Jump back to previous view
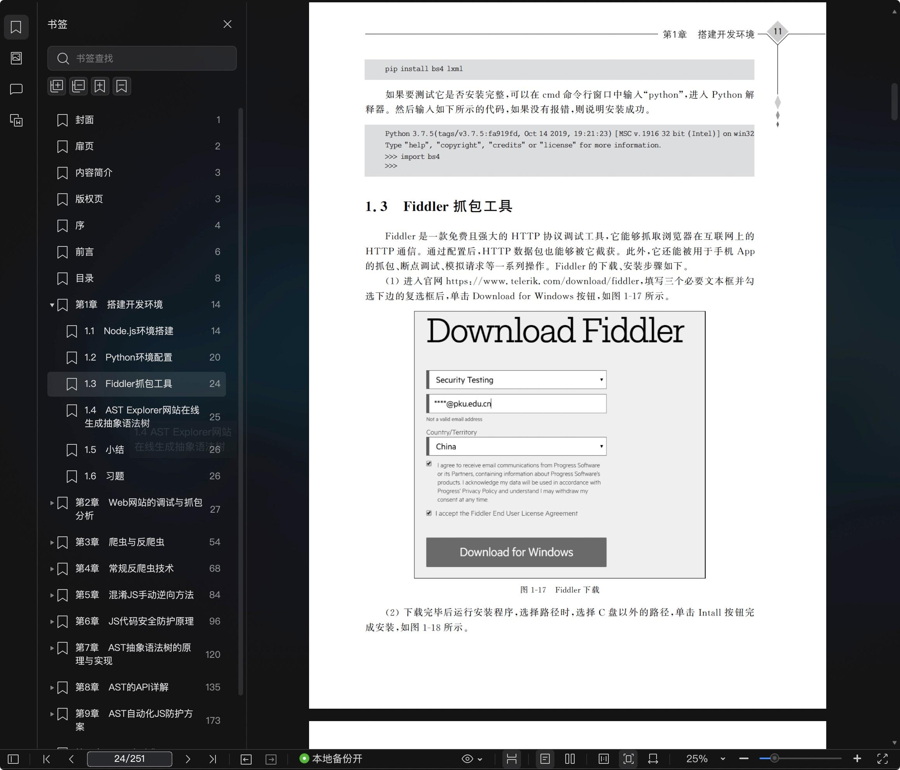 point(246,759)
